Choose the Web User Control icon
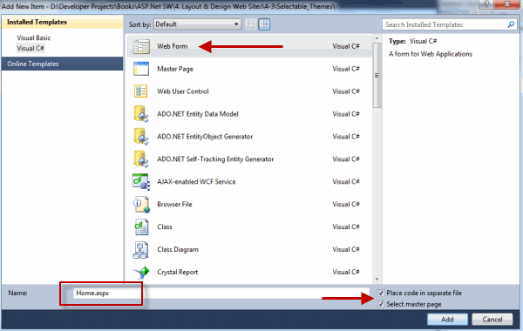 point(140,91)
